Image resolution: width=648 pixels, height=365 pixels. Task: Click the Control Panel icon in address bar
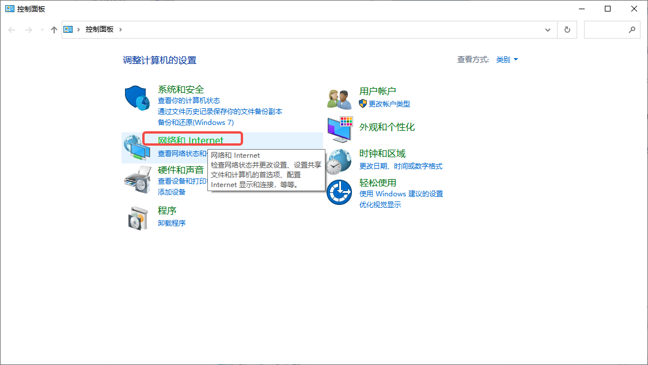coord(68,29)
